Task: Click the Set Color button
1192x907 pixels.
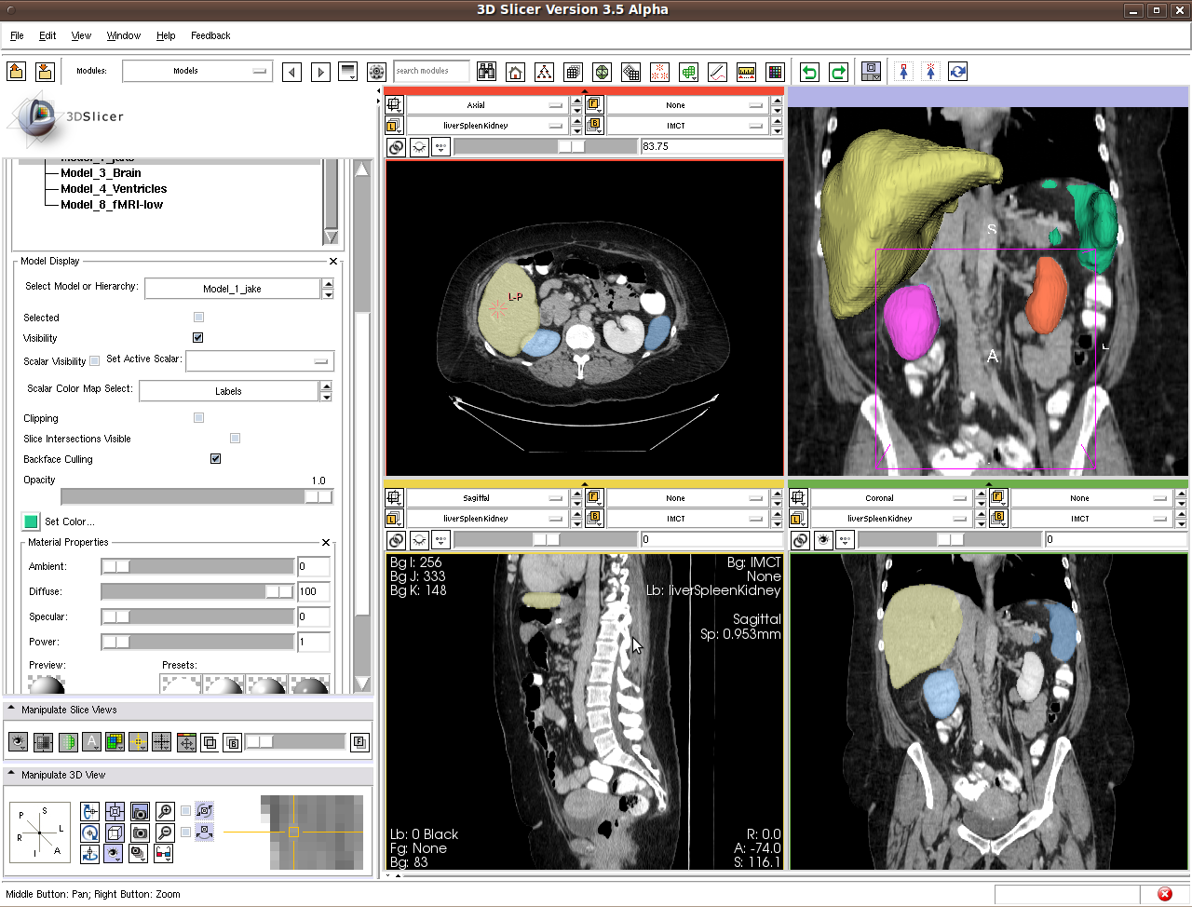Action: 31,521
